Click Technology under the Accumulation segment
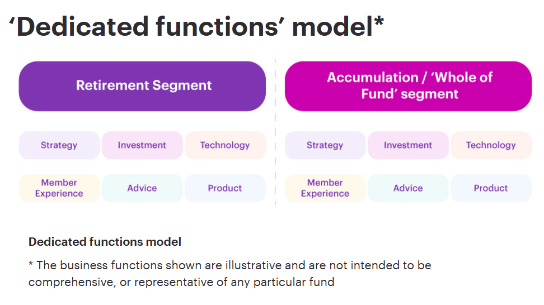Viewport: 544px width, 305px height. (x=491, y=145)
